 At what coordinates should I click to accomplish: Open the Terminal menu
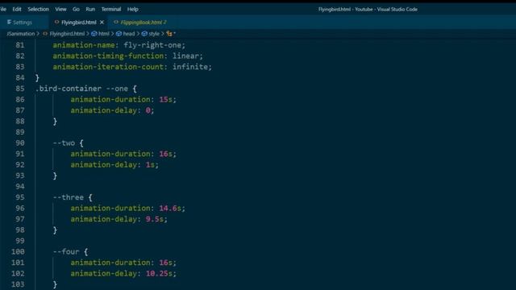111,9
